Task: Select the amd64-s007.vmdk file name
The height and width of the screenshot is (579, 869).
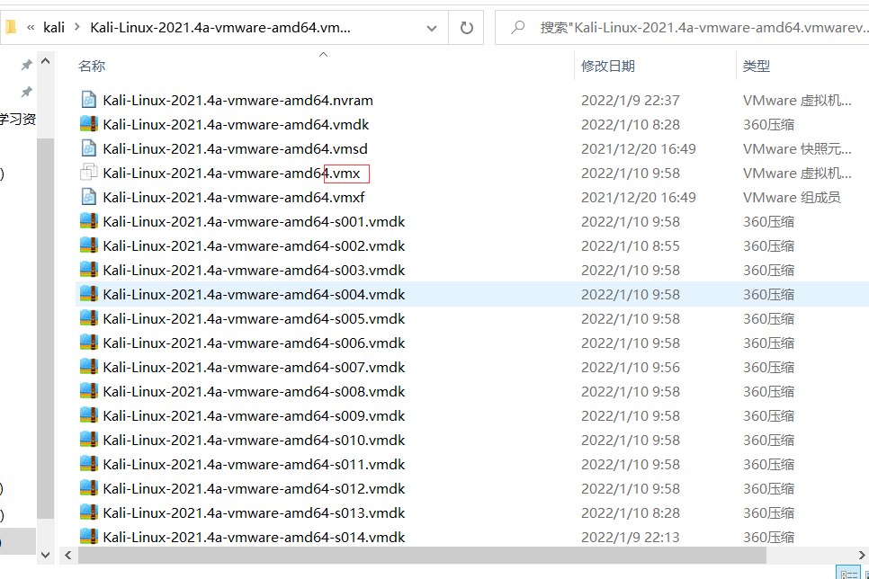Action: [254, 368]
